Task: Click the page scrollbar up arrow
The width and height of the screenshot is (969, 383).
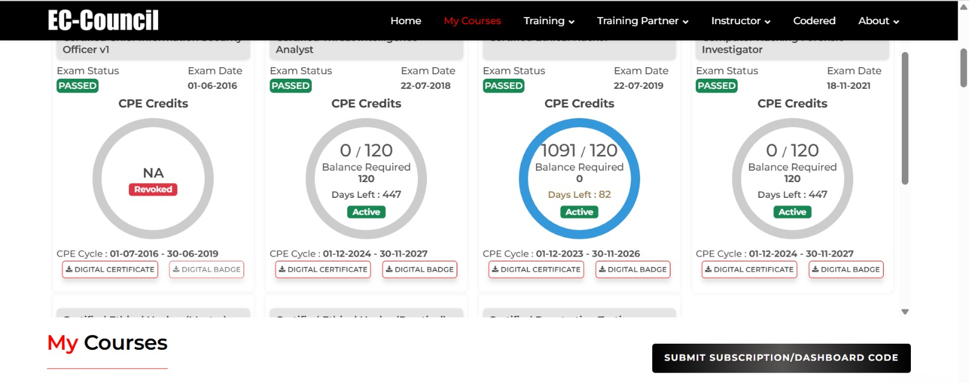Action: (x=964, y=7)
